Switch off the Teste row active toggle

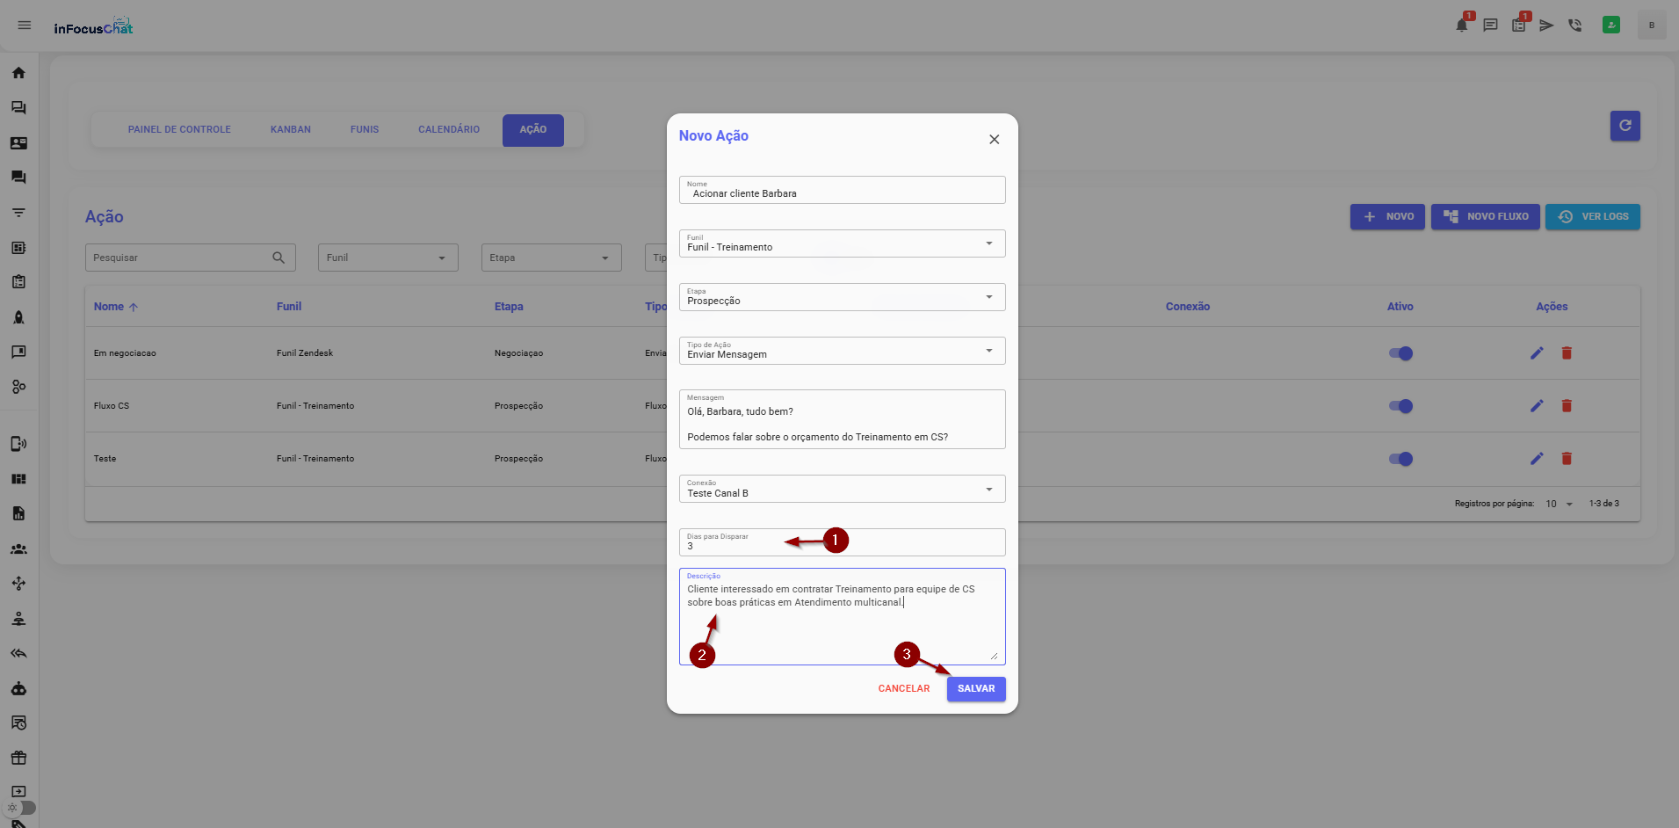click(1400, 459)
